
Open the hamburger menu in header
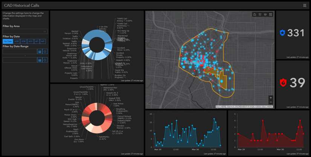(x=305, y=6)
